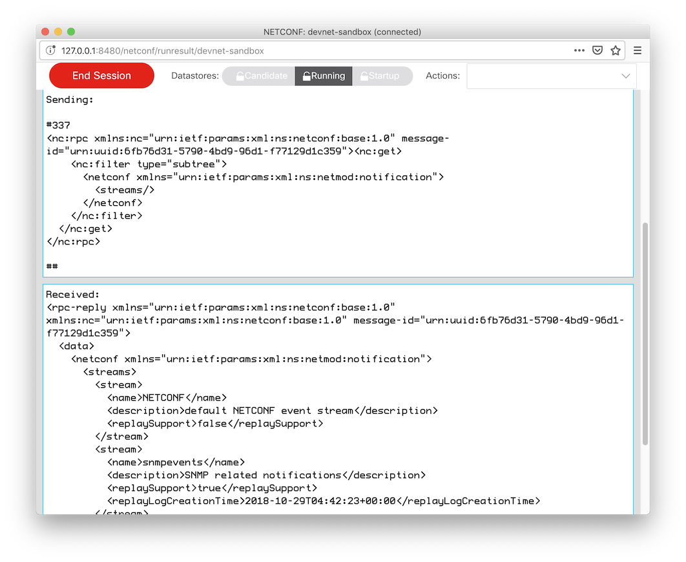Image resolution: width=686 pixels, height=562 pixels.
Task: Click the lock icon on Running
Action: coord(307,76)
